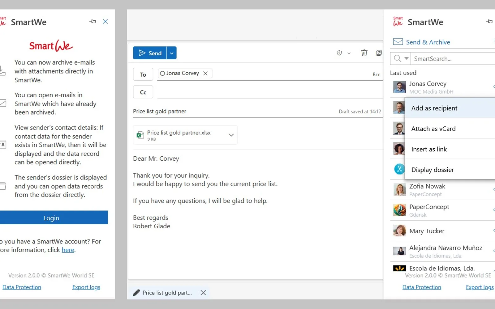495x309 pixels.
Task: Open the To recipients picker
Action: (x=143, y=74)
